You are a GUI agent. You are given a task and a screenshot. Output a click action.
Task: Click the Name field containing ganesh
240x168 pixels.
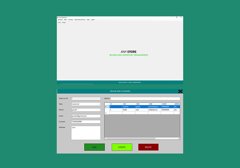coord(86,110)
